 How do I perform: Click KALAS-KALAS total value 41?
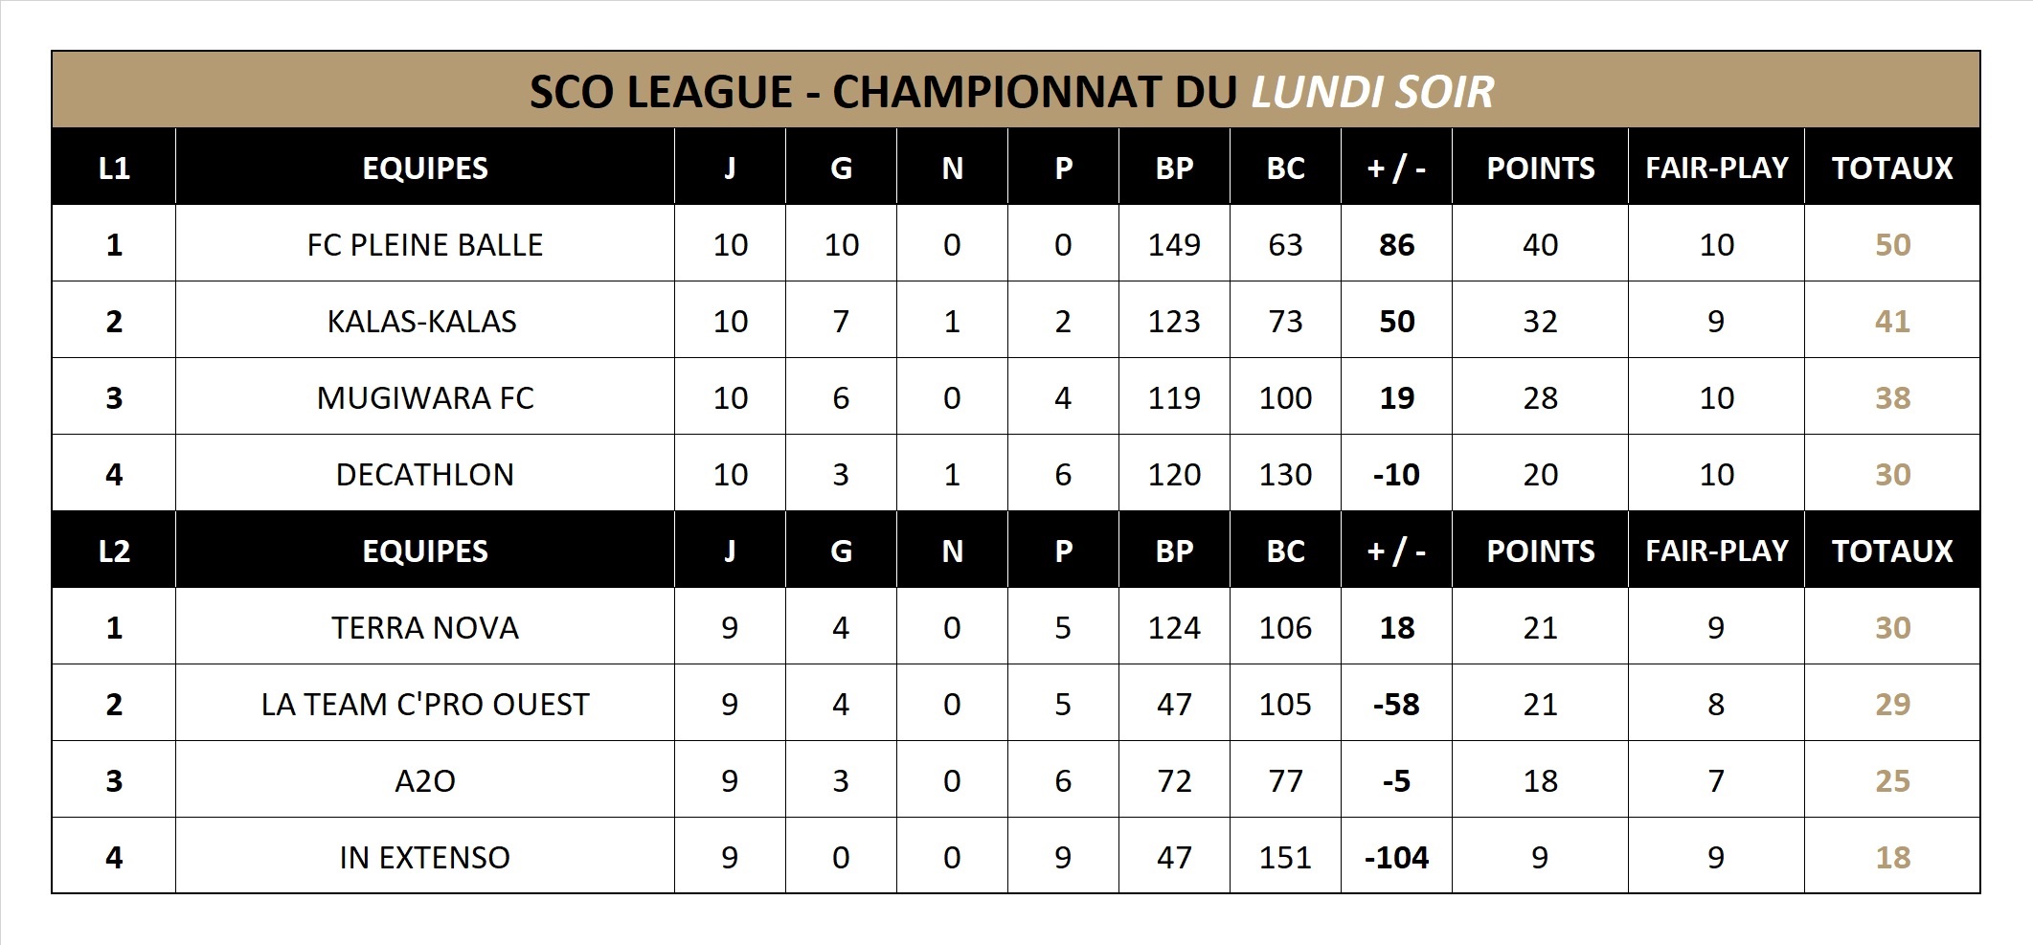(1892, 322)
